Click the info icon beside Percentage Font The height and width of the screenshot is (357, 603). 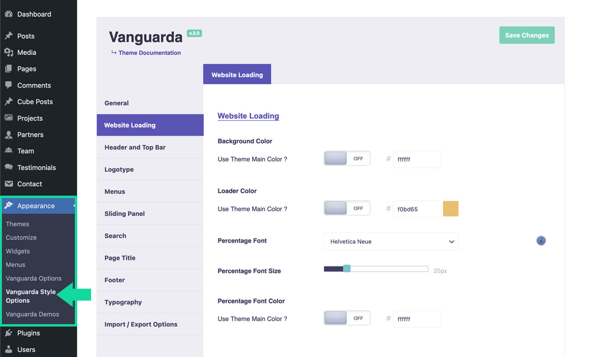coord(541,241)
